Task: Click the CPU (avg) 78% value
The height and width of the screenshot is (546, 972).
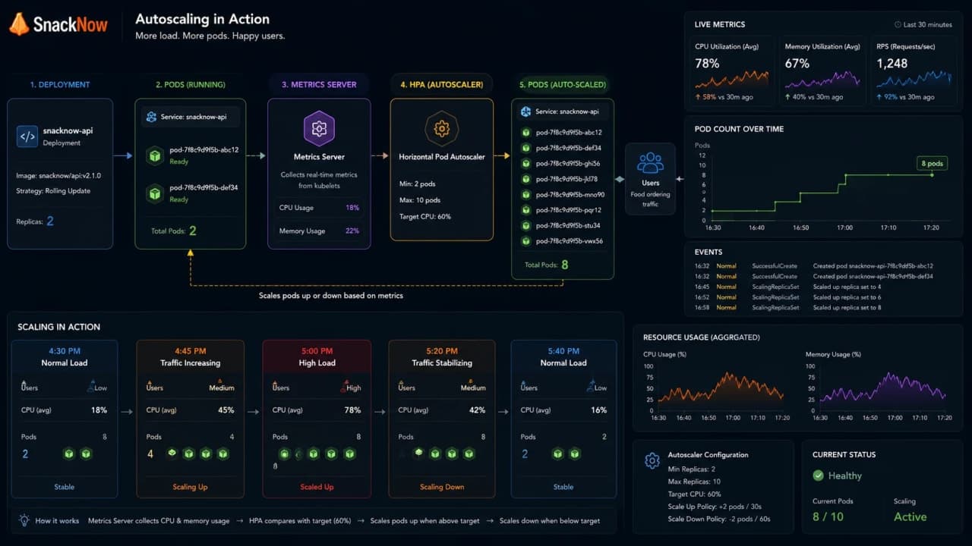Action: (x=352, y=410)
